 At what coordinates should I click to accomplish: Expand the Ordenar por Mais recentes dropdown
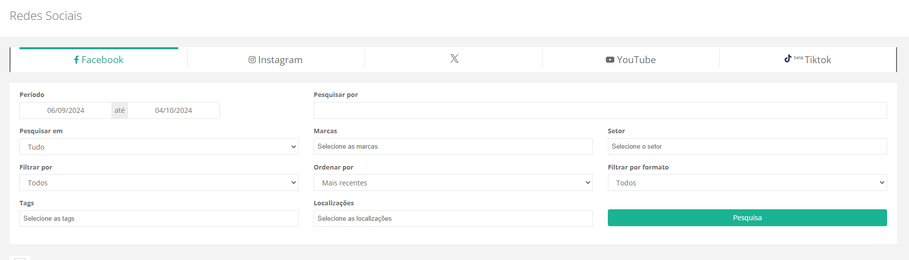click(453, 182)
